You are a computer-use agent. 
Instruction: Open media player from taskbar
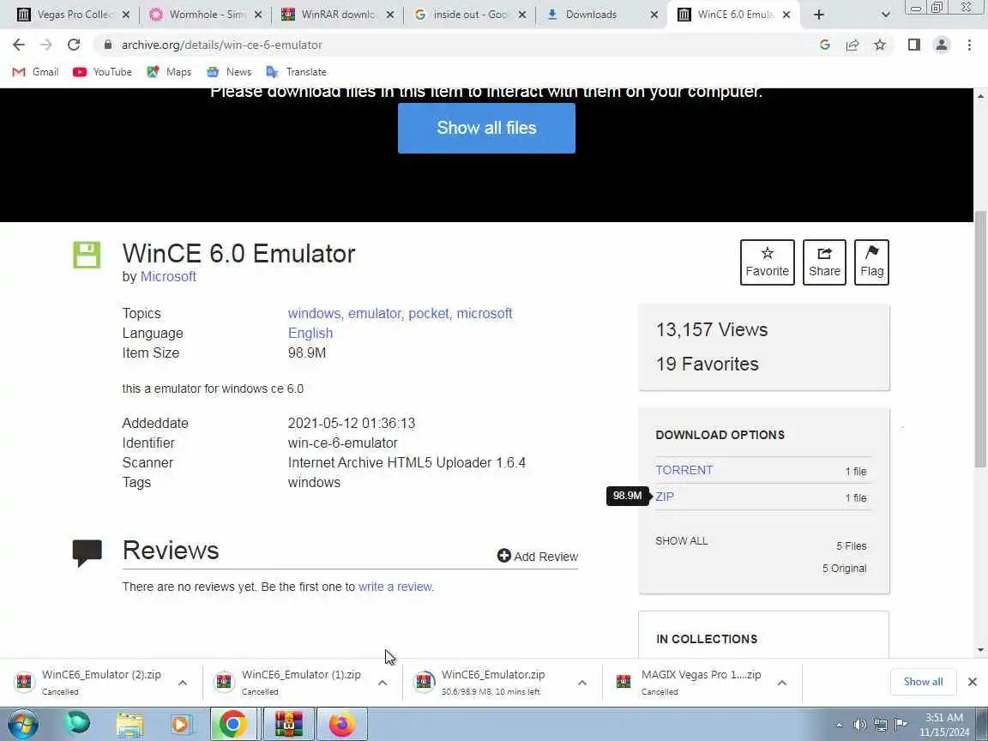(x=180, y=725)
